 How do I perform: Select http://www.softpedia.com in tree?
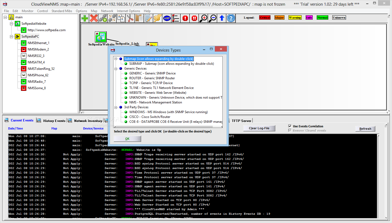pyautogui.click(x=47, y=30)
